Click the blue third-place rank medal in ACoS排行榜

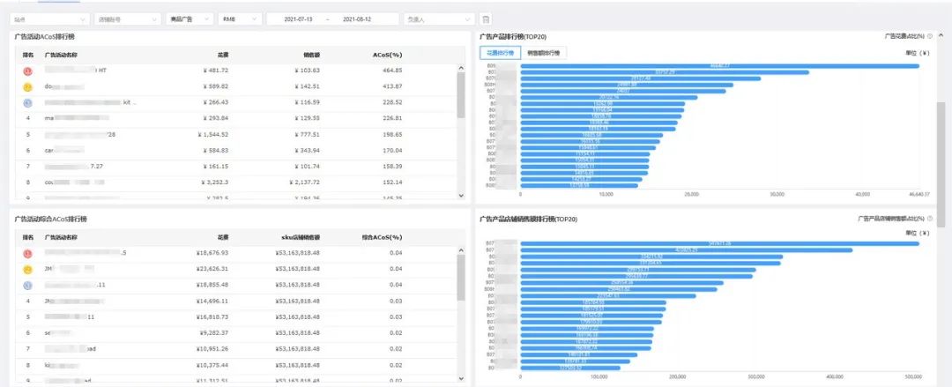(x=28, y=102)
